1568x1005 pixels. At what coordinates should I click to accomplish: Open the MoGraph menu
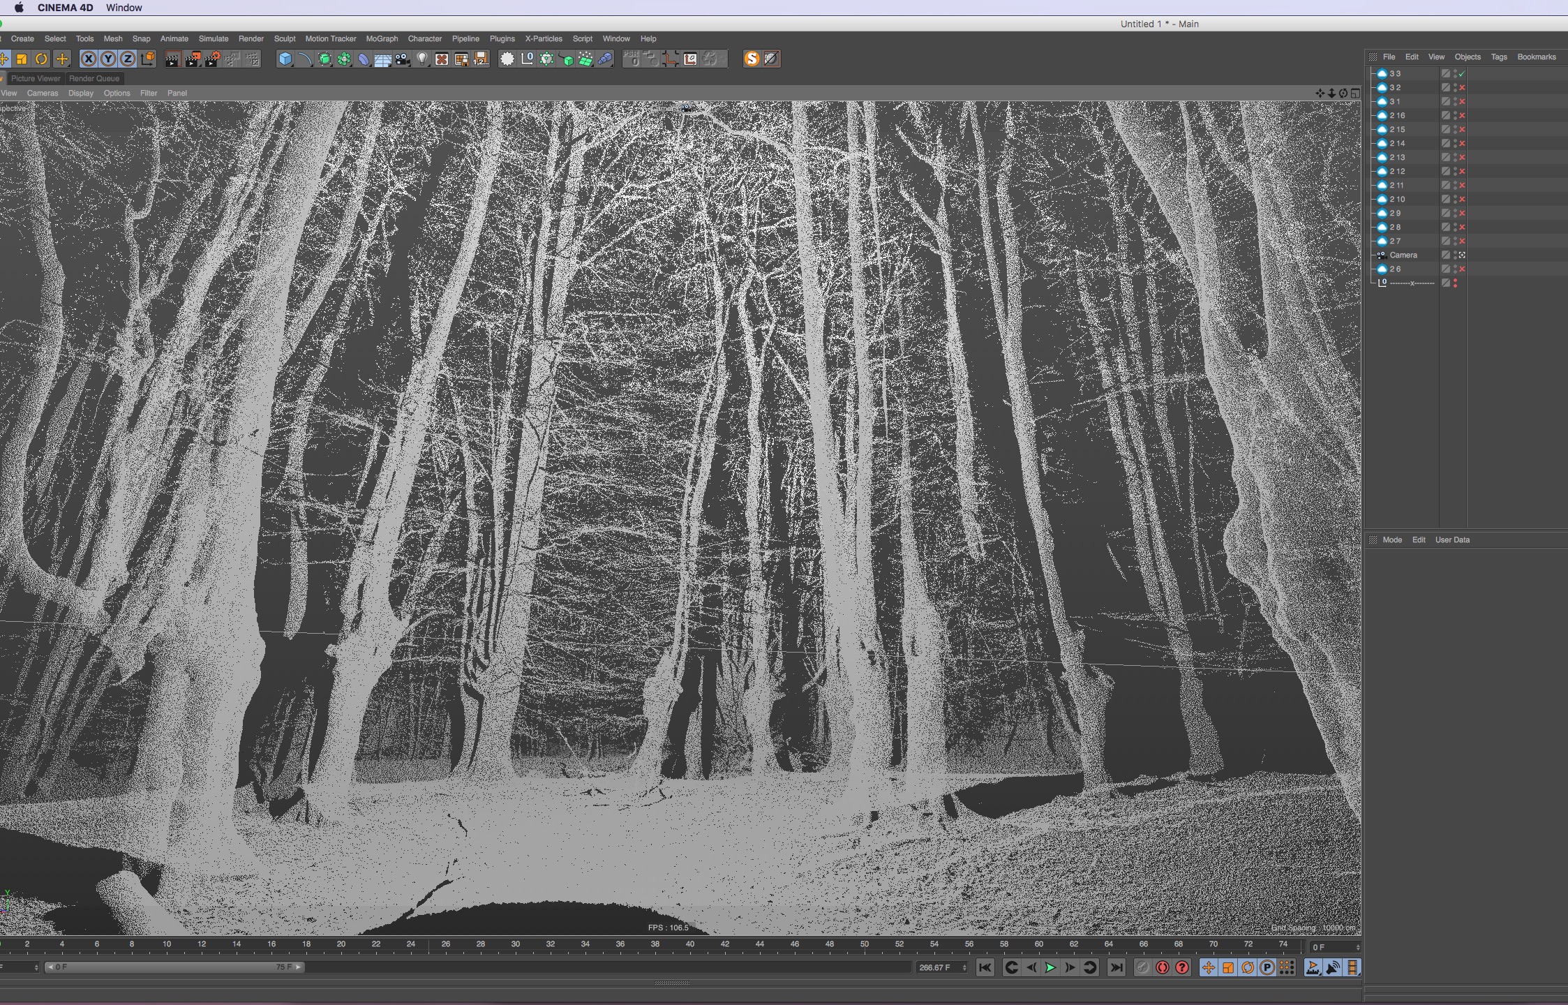(x=382, y=38)
